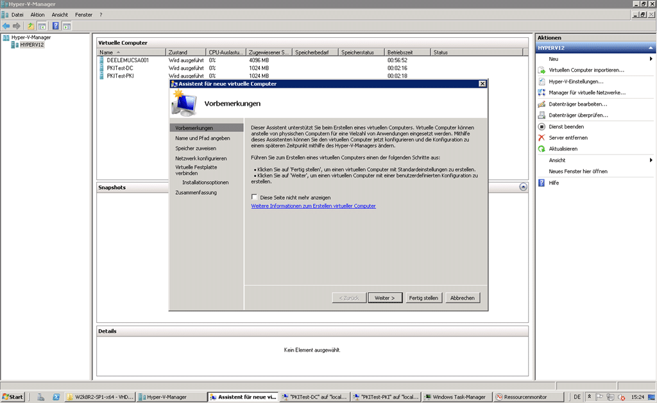Go to 'Zusammenfassung' wizard step
The image size is (657, 403).
point(196,192)
